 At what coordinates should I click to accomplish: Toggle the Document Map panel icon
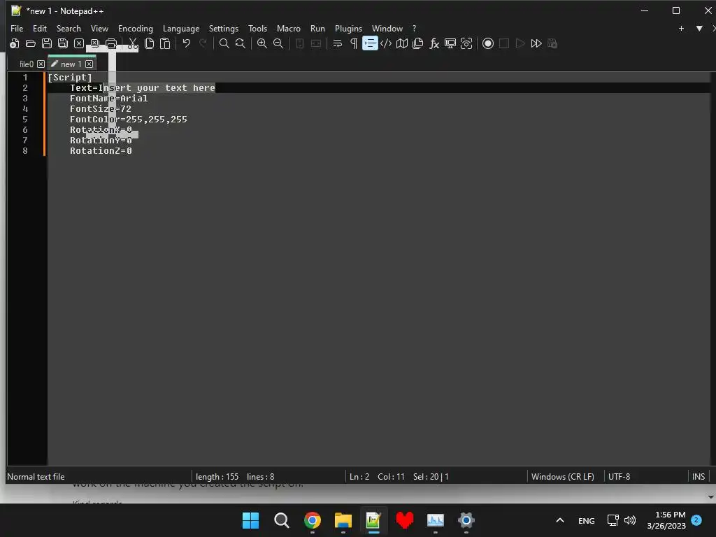[402, 43]
